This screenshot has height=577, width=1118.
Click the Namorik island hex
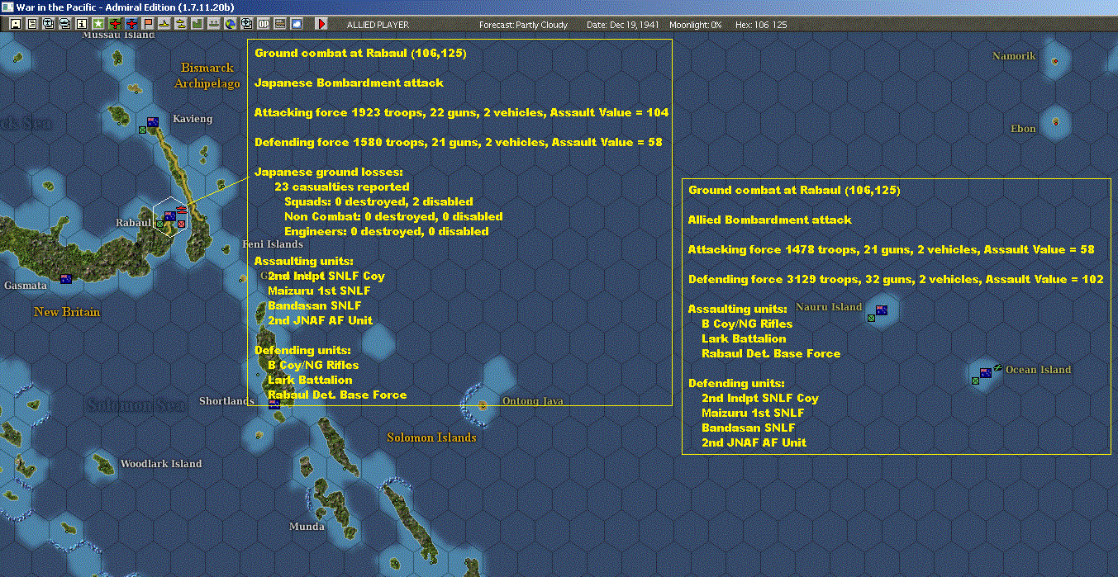(1054, 62)
